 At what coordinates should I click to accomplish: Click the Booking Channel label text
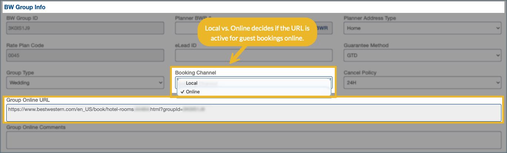[x=195, y=73]
